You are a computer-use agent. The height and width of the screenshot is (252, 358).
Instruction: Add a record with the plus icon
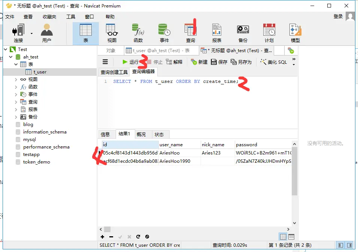[x=102, y=237]
